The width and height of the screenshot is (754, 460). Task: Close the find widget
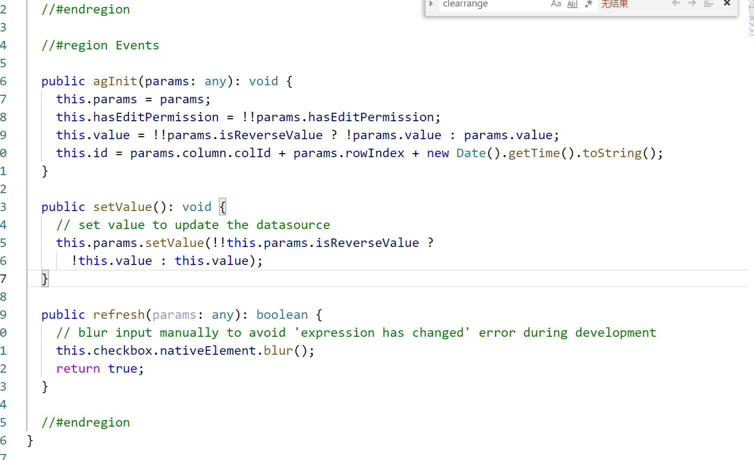click(x=727, y=4)
